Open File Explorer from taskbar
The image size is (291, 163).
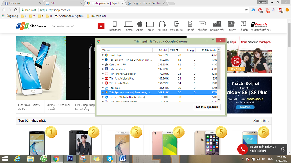pyautogui.click(x=30, y=159)
